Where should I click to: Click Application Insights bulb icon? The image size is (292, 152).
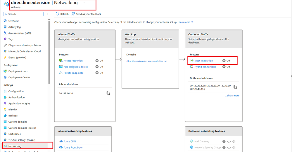point(5,104)
